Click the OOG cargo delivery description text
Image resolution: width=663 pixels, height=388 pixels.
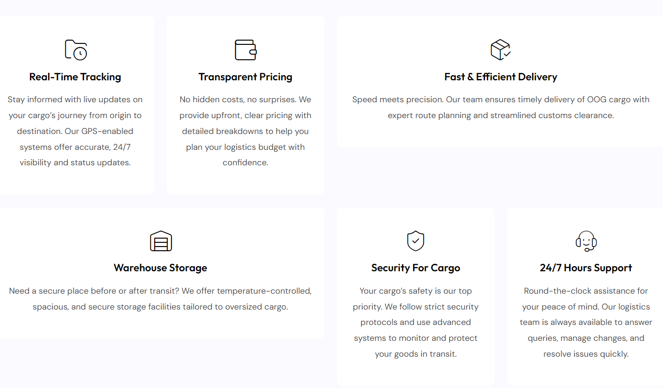click(x=500, y=107)
